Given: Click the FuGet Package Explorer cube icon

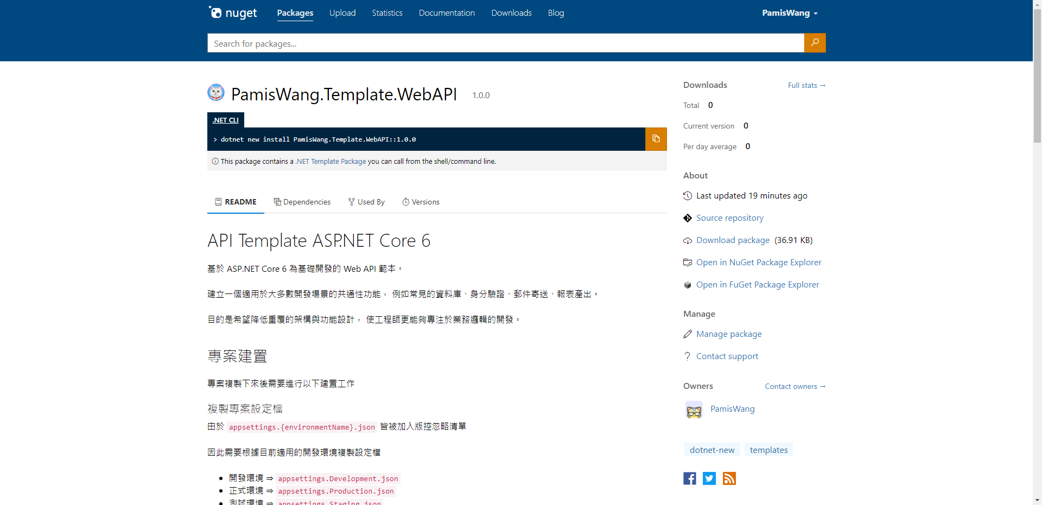Looking at the screenshot, I should point(688,285).
